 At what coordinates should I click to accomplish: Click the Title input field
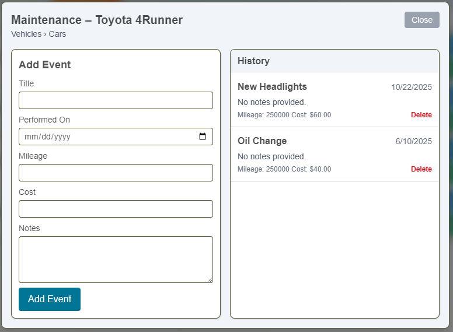click(116, 100)
